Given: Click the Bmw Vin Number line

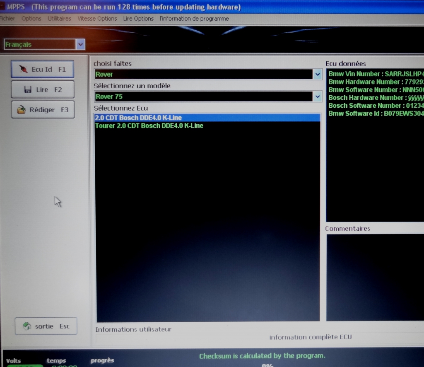Looking at the screenshot, I should coord(376,74).
